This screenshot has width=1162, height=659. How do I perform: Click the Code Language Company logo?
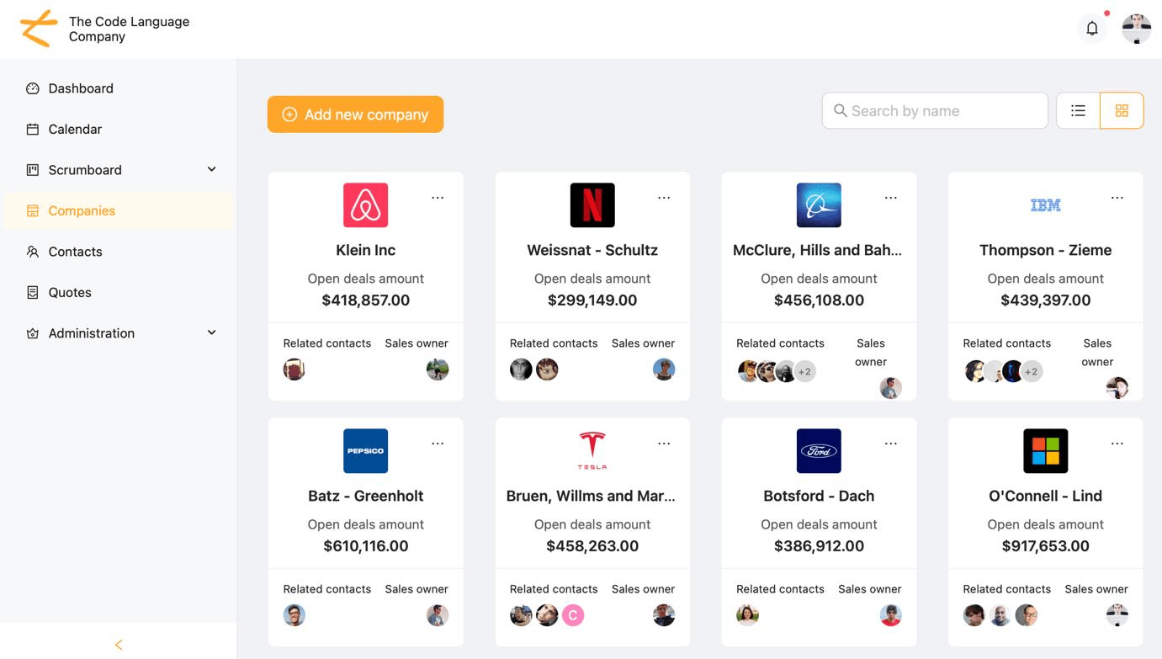pyautogui.click(x=39, y=29)
